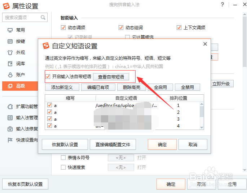This screenshot has width=247, height=193.
Task: Select the 外观 shirt icon
Action: pyautogui.click(x=10, y=53)
